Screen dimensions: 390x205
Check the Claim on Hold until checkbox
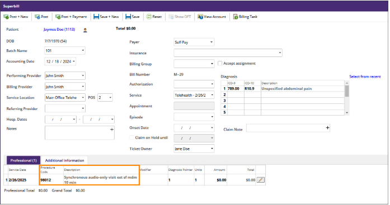[x=131, y=137]
